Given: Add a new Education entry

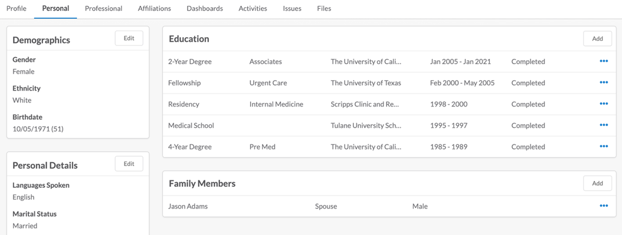Looking at the screenshot, I should [597, 39].
